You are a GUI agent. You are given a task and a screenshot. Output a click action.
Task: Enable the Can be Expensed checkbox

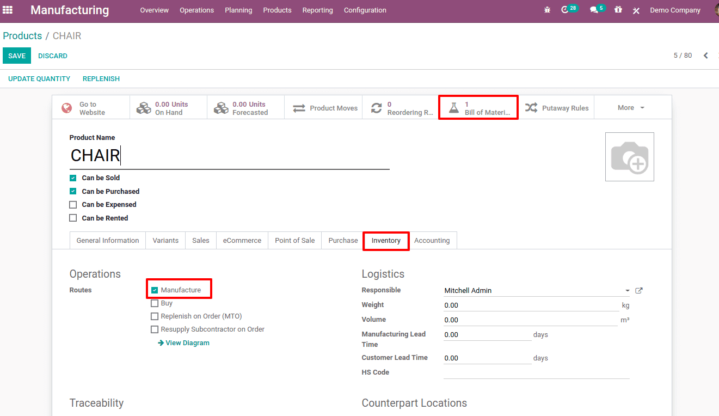click(x=73, y=205)
